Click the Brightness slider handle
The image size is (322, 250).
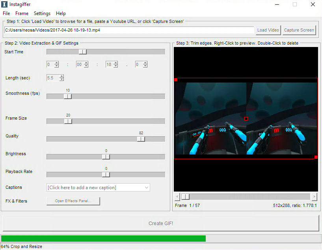pos(106,157)
